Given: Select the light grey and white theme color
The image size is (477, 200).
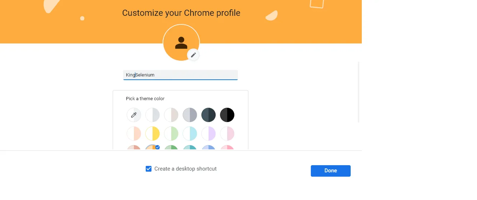Looking at the screenshot, I should click(x=153, y=115).
